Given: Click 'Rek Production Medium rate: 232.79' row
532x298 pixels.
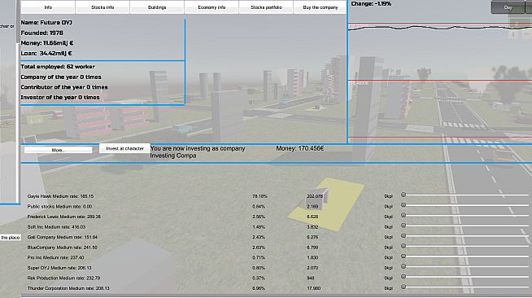Looking at the screenshot, I should pyautogui.click(x=63, y=278).
